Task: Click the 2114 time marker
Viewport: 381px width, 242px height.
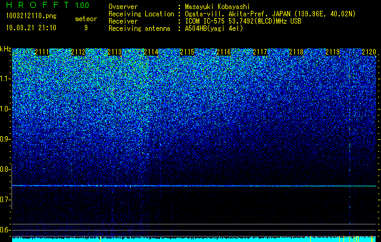Action: point(151,52)
